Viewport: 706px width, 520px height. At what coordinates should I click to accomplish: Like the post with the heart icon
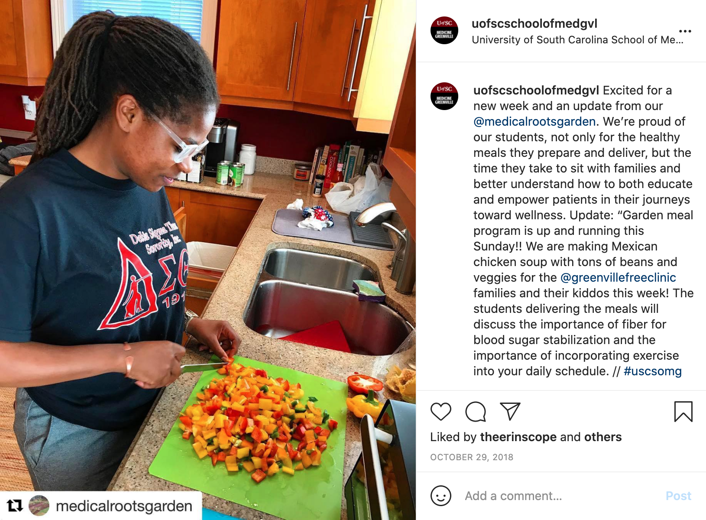click(x=441, y=411)
